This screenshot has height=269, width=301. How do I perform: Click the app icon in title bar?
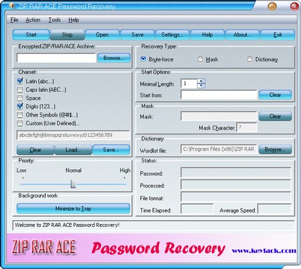click(12, 6)
